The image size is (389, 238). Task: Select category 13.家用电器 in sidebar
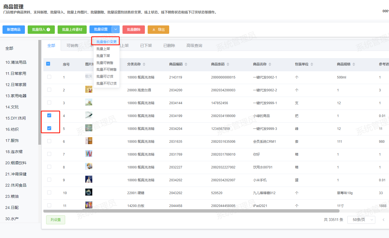(16, 96)
